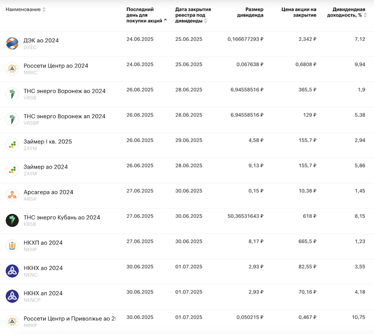The height and width of the screenshot is (334, 374).
Task: Open the НКНХ ао 2024 stock link
Action: [x=43, y=268]
